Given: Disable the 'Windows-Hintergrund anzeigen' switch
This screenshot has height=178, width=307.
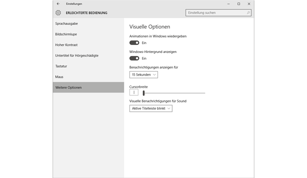Looking at the screenshot, I should point(134,58).
